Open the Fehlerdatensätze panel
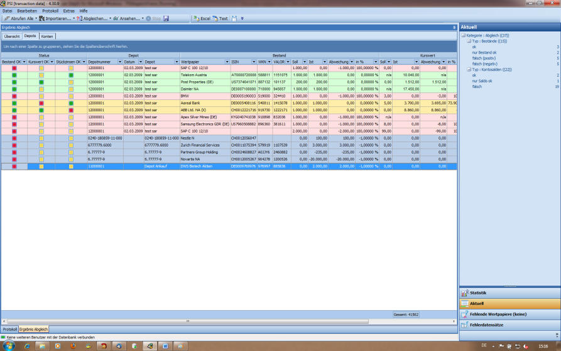The image size is (561, 351). (x=486, y=325)
